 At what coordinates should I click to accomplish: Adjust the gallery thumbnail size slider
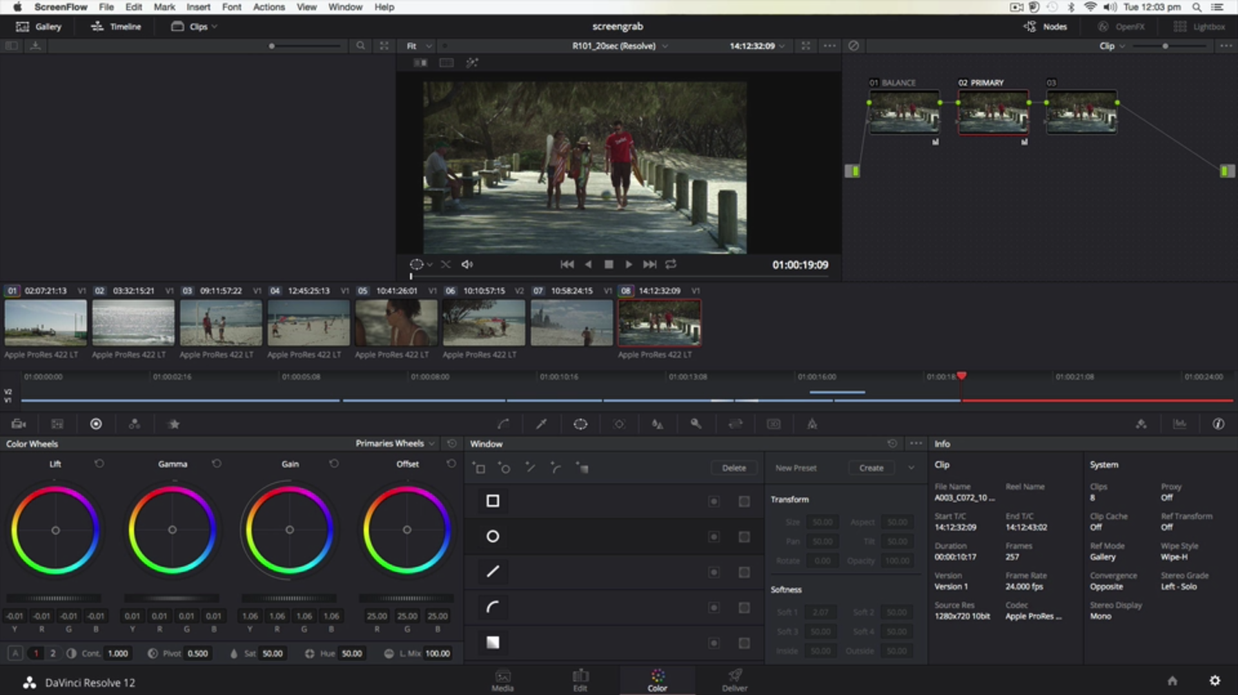(305, 46)
